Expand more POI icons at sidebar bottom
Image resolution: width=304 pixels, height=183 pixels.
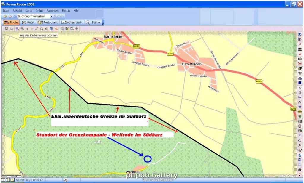(300, 175)
